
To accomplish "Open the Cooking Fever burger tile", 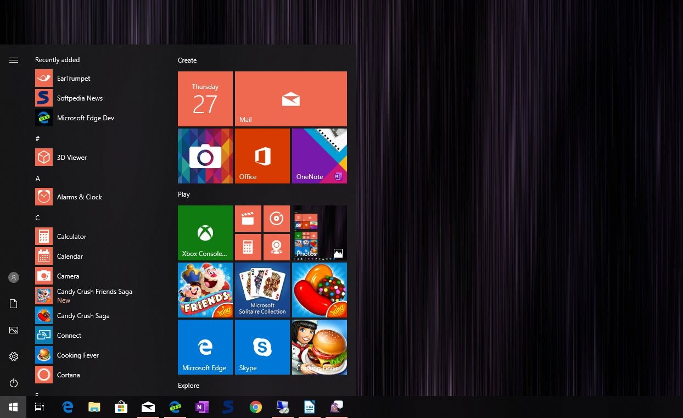I will [x=320, y=347].
